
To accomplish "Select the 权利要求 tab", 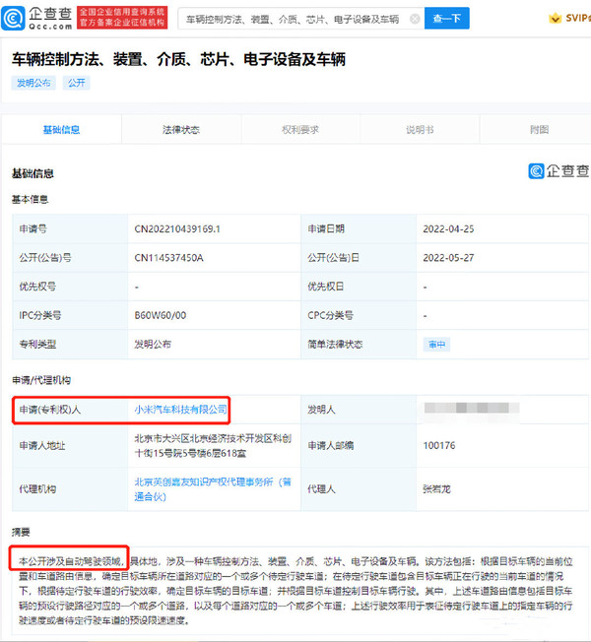I will (x=300, y=129).
